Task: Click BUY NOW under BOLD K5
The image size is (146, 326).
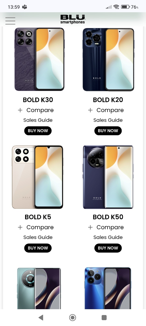Action: pos(38,248)
